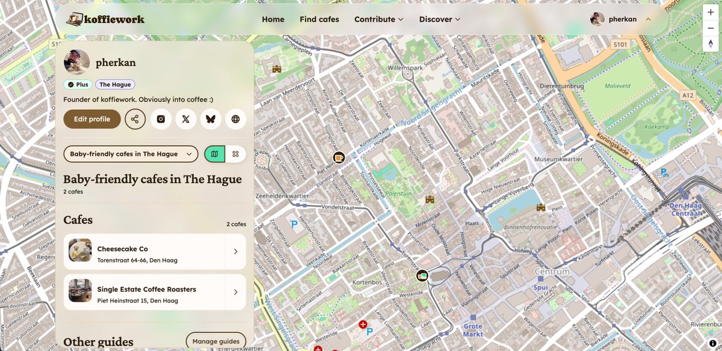The image size is (722, 351).
Task: Zoom in on the map
Action: pos(711,12)
